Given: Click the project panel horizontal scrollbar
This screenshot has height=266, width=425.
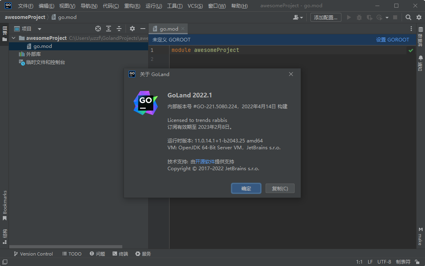Looking at the screenshot, I should [66, 247].
